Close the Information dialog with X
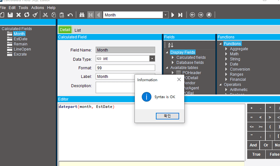The image size is (280, 166). click(x=179, y=80)
